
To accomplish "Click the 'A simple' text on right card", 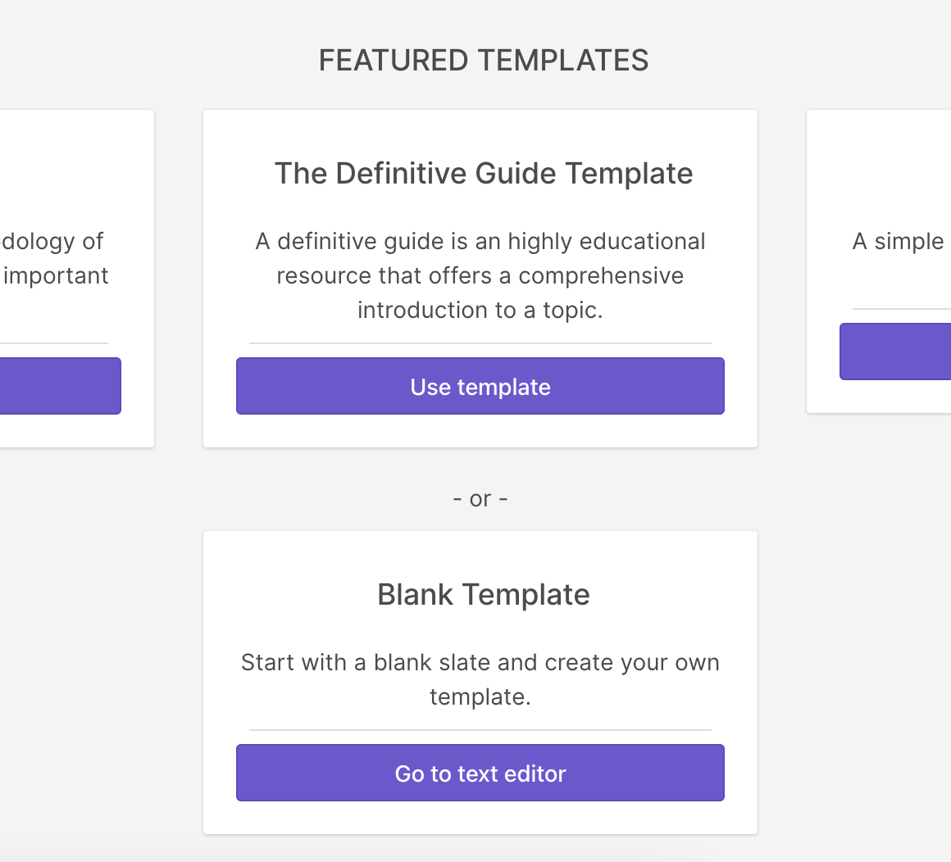I will click(x=899, y=242).
